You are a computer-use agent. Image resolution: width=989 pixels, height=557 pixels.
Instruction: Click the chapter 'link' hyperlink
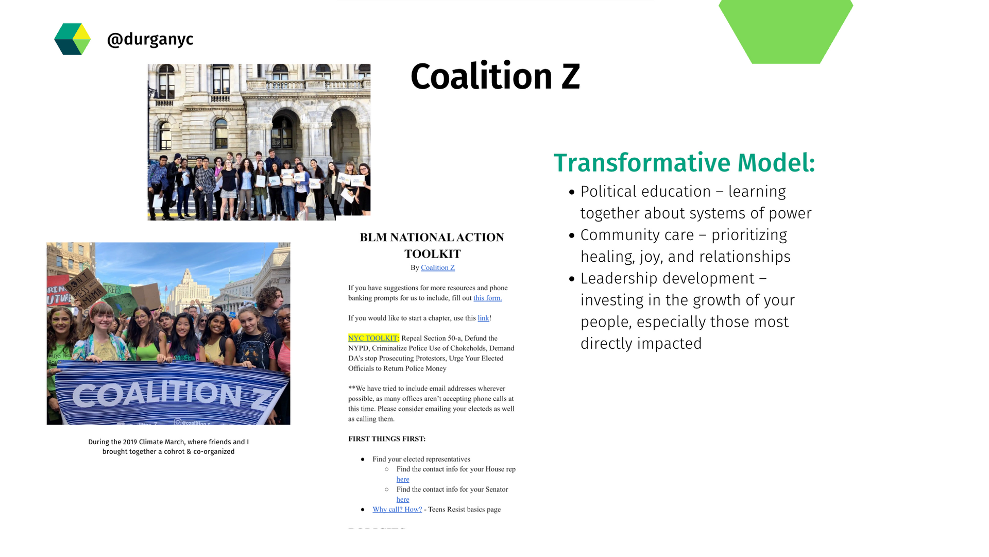pos(483,318)
